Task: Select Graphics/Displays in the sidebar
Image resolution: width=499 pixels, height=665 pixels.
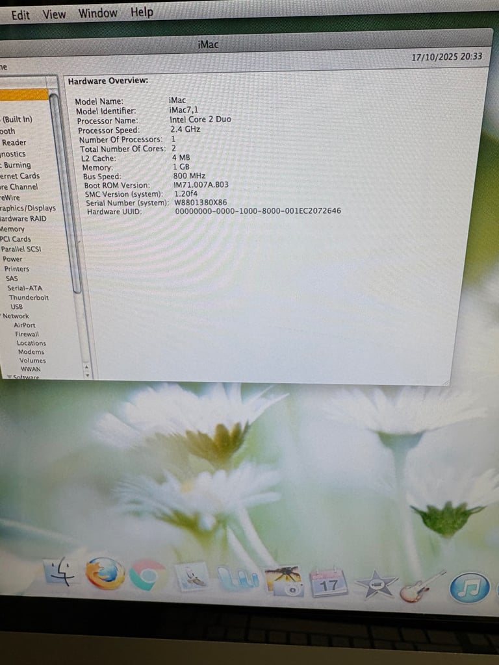Action: 28,208
